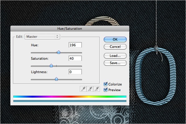Click the Save... button

[115, 63]
